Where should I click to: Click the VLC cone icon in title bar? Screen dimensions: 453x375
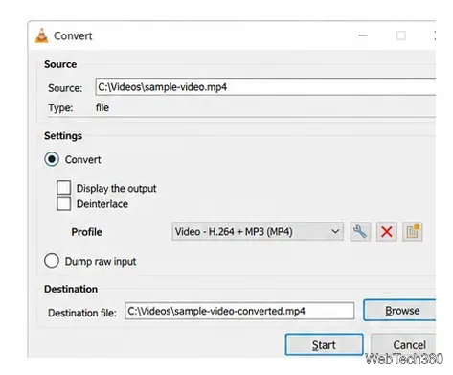tap(42, 35)
